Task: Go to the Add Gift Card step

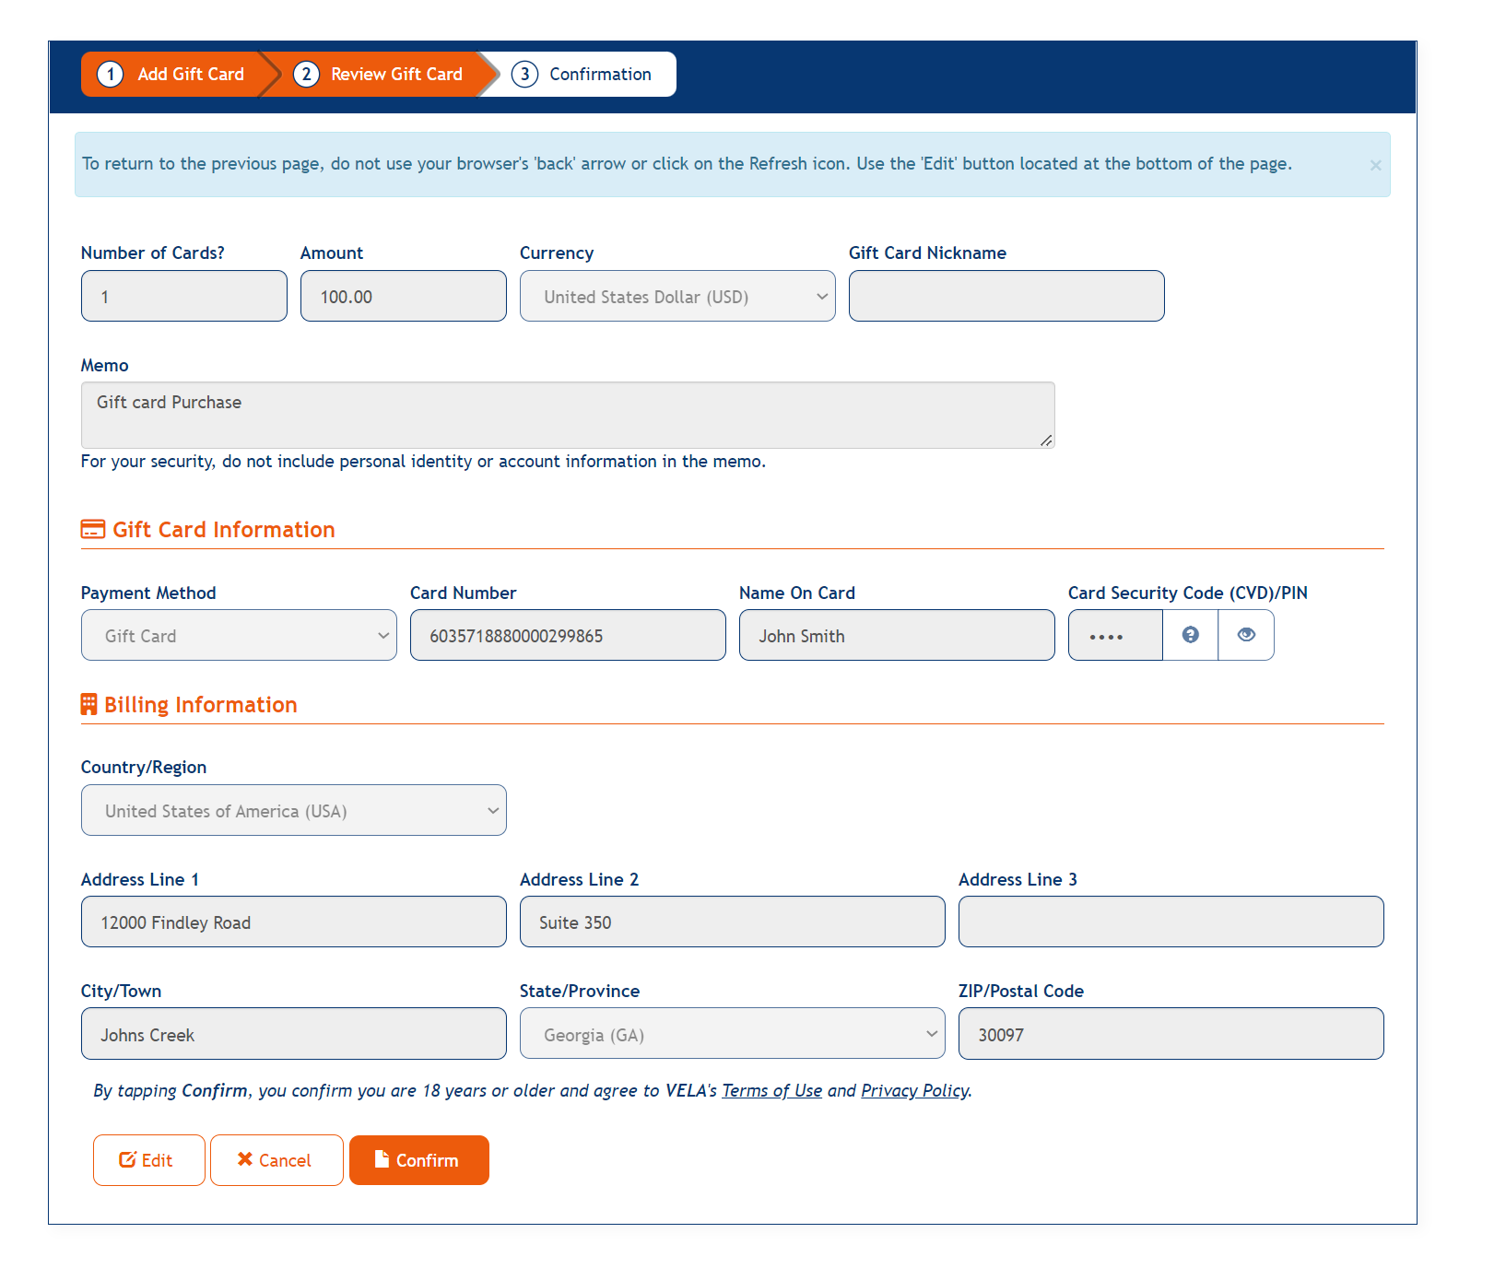Action: [173, 75]
